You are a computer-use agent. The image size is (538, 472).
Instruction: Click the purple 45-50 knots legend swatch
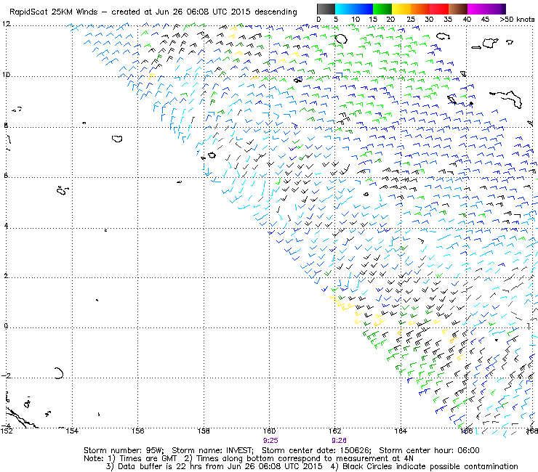[496, 9]
